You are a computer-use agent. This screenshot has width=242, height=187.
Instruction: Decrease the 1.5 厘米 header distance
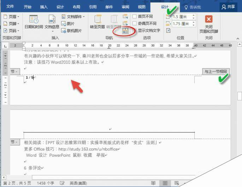click(x=194, y=18)
